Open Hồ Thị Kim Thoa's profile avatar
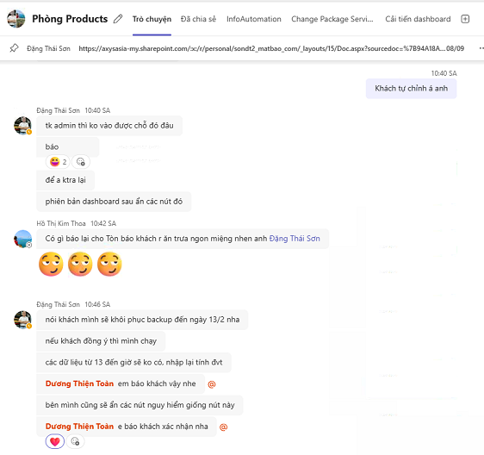484x455 pixels. pyautogui.click(x=23, y=239)
